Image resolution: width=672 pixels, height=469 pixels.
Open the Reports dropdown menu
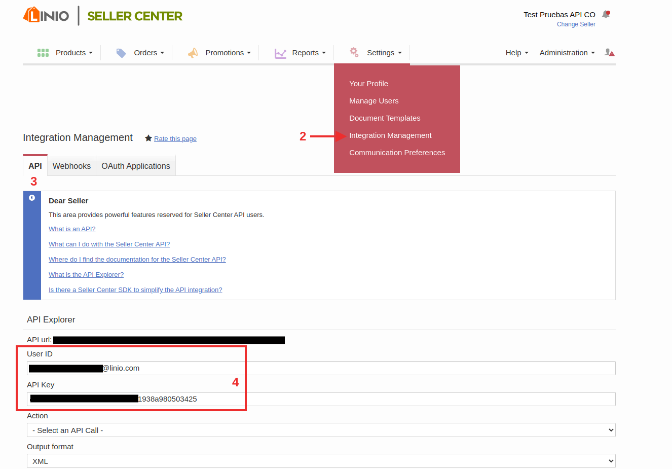pyautogui.click(x=309, y=53)
